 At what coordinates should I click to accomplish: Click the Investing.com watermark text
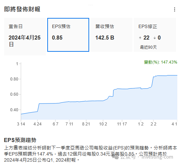pos(157,157)
